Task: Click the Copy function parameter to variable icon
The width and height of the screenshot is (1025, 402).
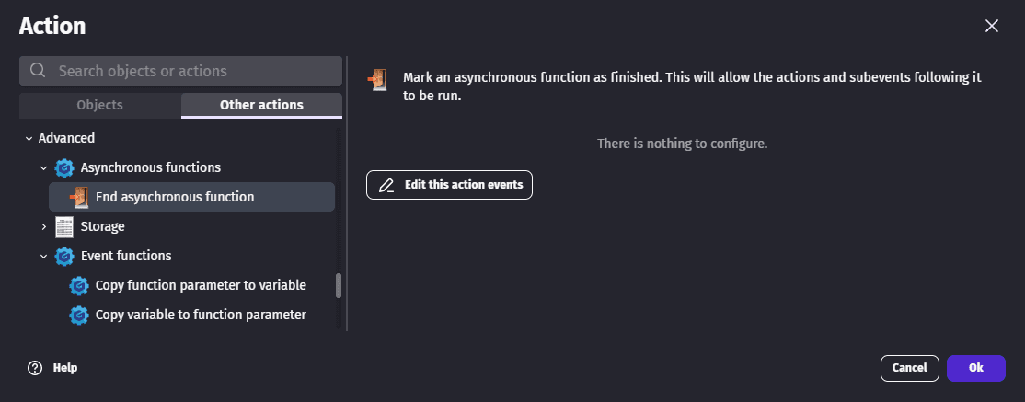Action: [79, 285]
